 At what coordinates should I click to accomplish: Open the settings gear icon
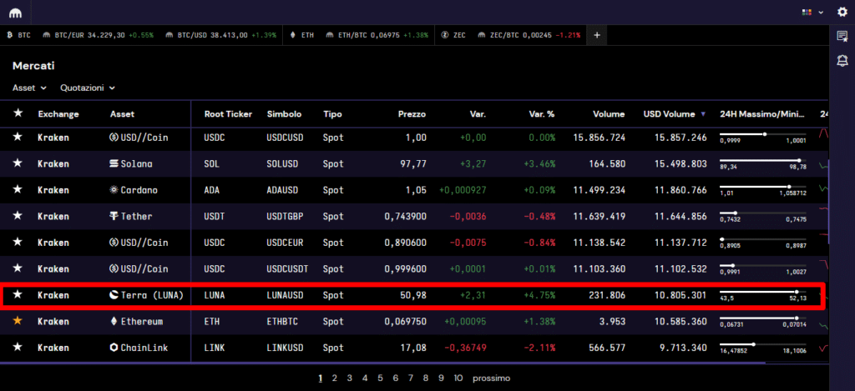pos(842,12)
